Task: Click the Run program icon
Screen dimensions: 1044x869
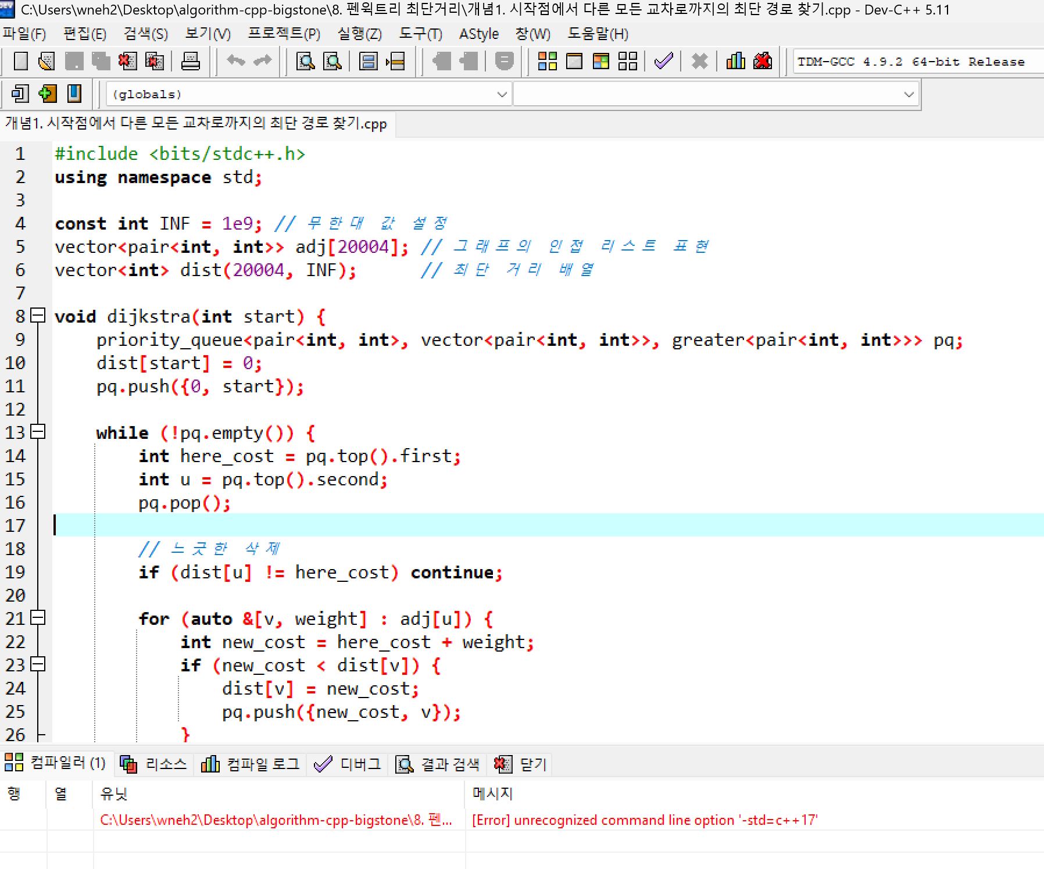Action: click(x=574, y=61)
